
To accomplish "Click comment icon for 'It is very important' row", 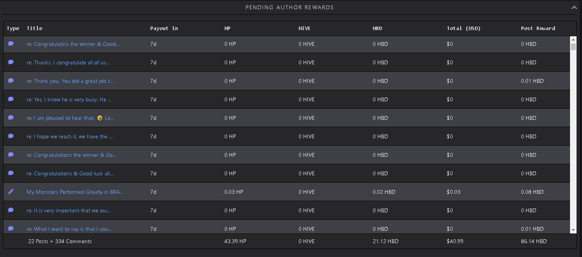I will click(11, 210).
